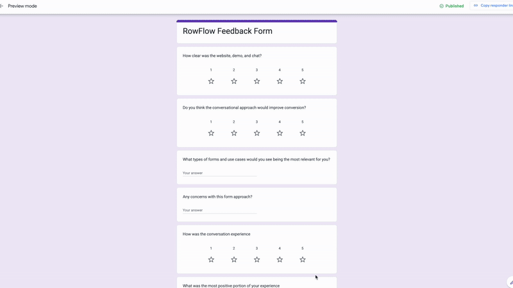
Task: Give conversion improvement question 1 star
Action: point(211,133)
